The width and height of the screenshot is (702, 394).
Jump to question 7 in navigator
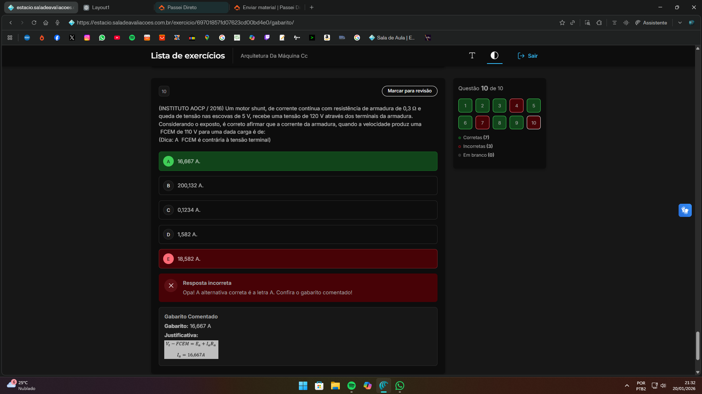click(x=482, y=123)
